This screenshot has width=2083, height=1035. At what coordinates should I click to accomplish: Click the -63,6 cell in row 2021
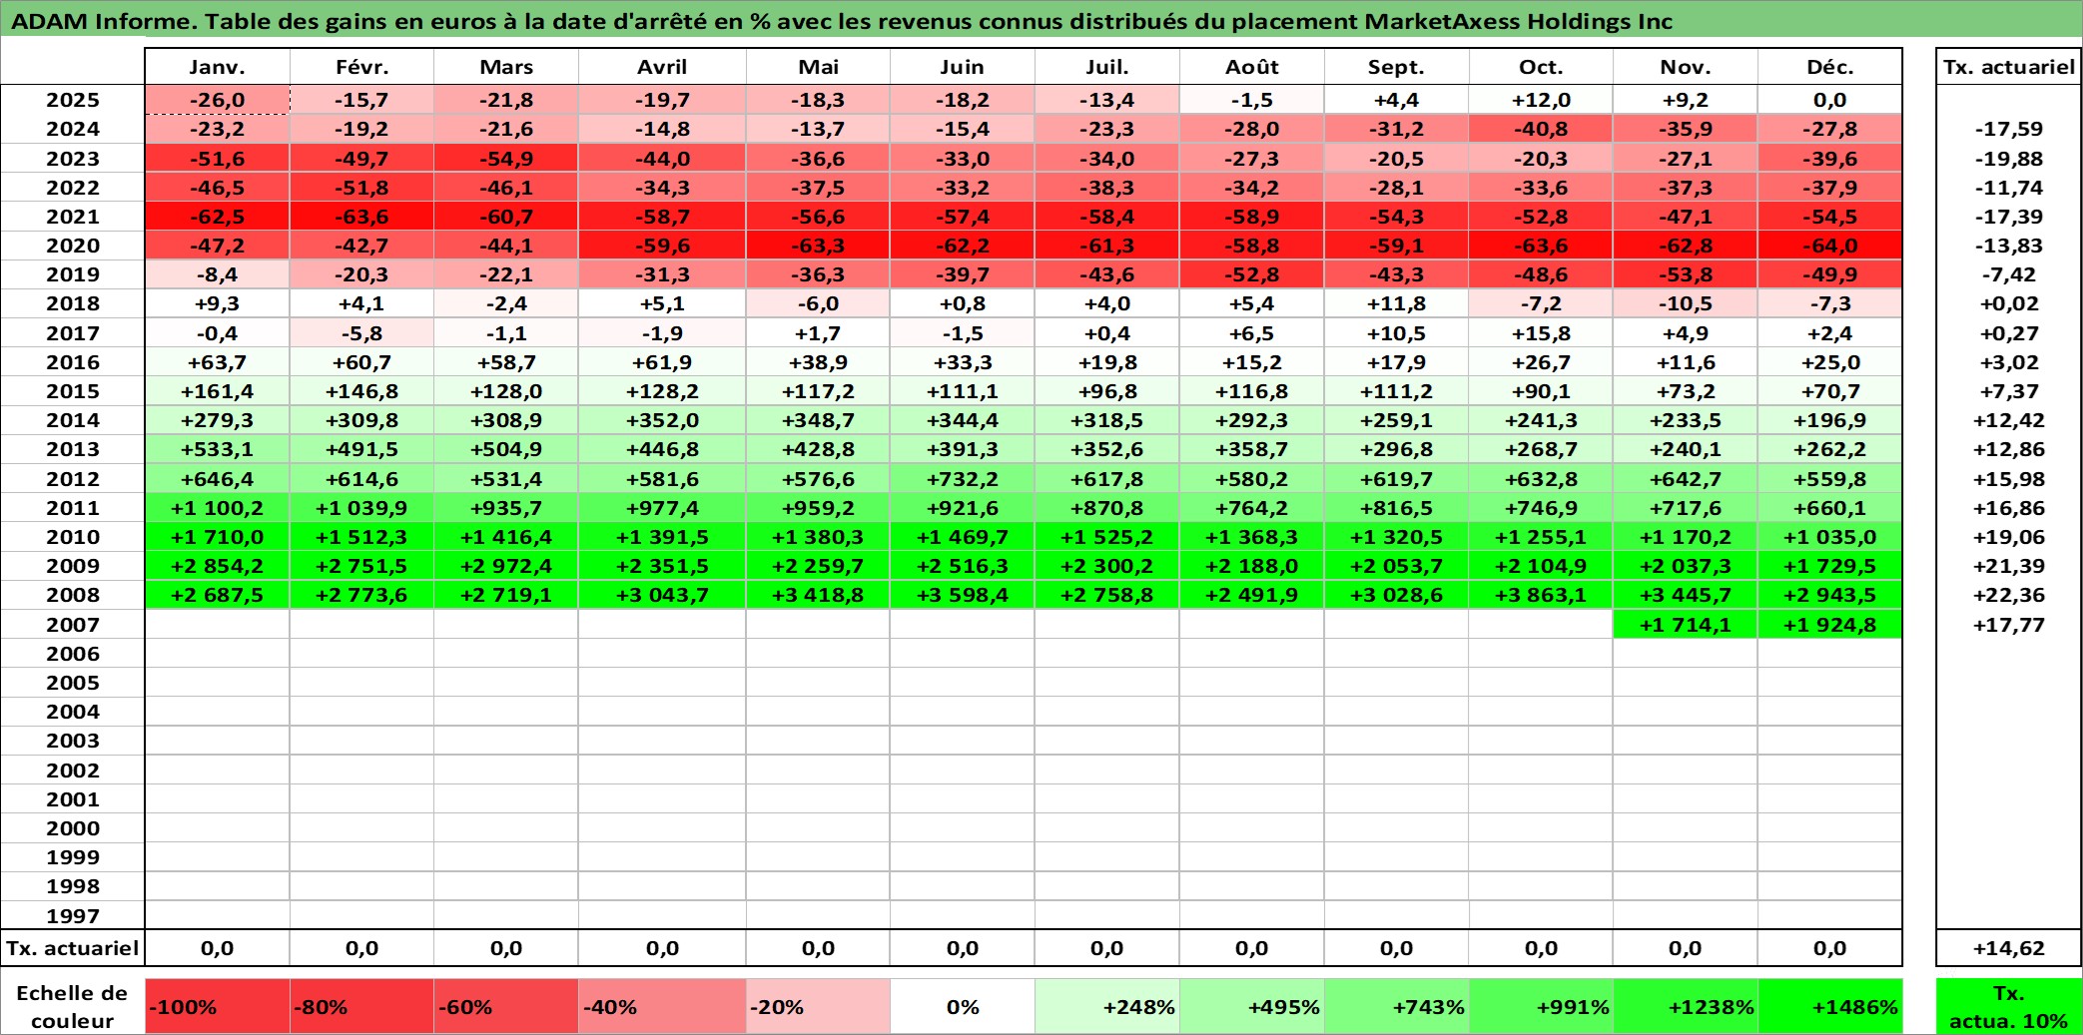tap(362, 217)
